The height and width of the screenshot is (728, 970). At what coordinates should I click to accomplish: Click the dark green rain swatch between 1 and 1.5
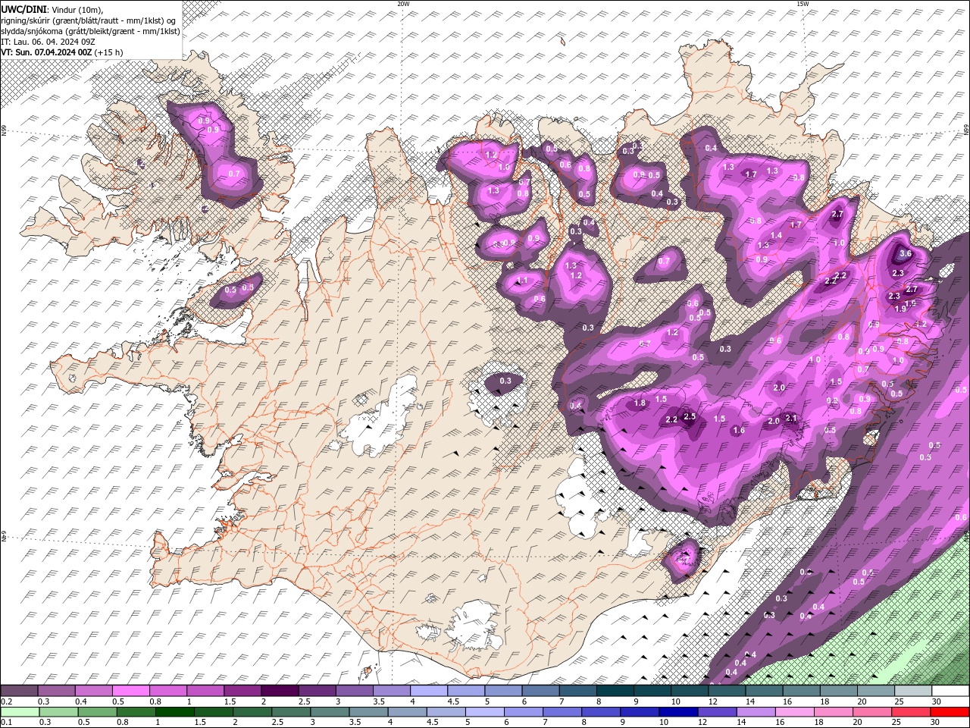pos(174,712)
